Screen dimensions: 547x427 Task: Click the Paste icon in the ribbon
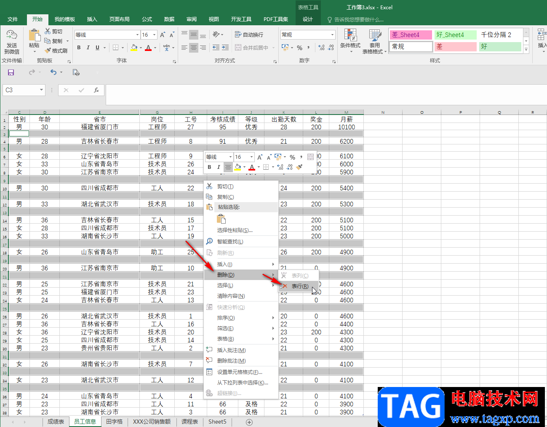tap(34, 35)
